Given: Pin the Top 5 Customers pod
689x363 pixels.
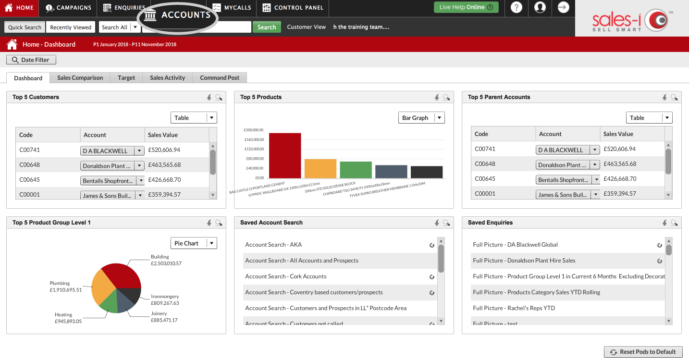Looking at the screenshot, I should (209, 97).
